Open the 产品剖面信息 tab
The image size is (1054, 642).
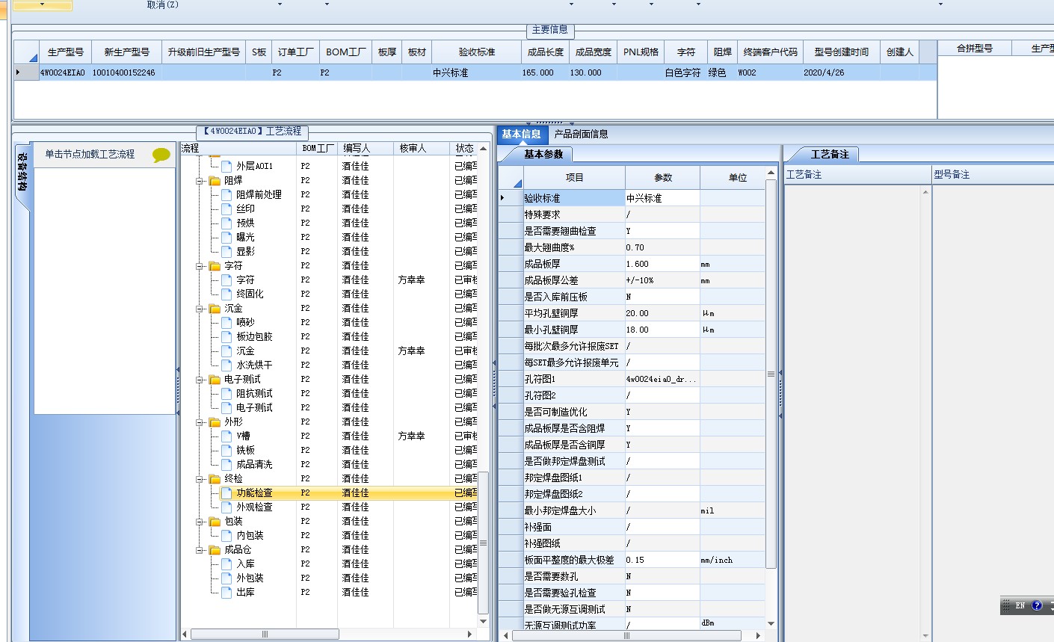[x=581, y=135]
